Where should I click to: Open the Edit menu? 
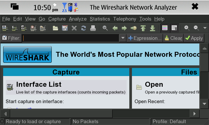pyautogui.click(x=18, y=19)
